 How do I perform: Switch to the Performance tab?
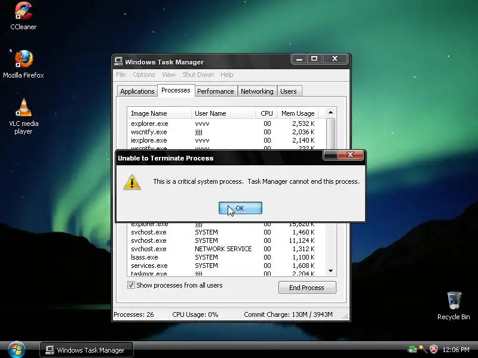tap(216, 91)
